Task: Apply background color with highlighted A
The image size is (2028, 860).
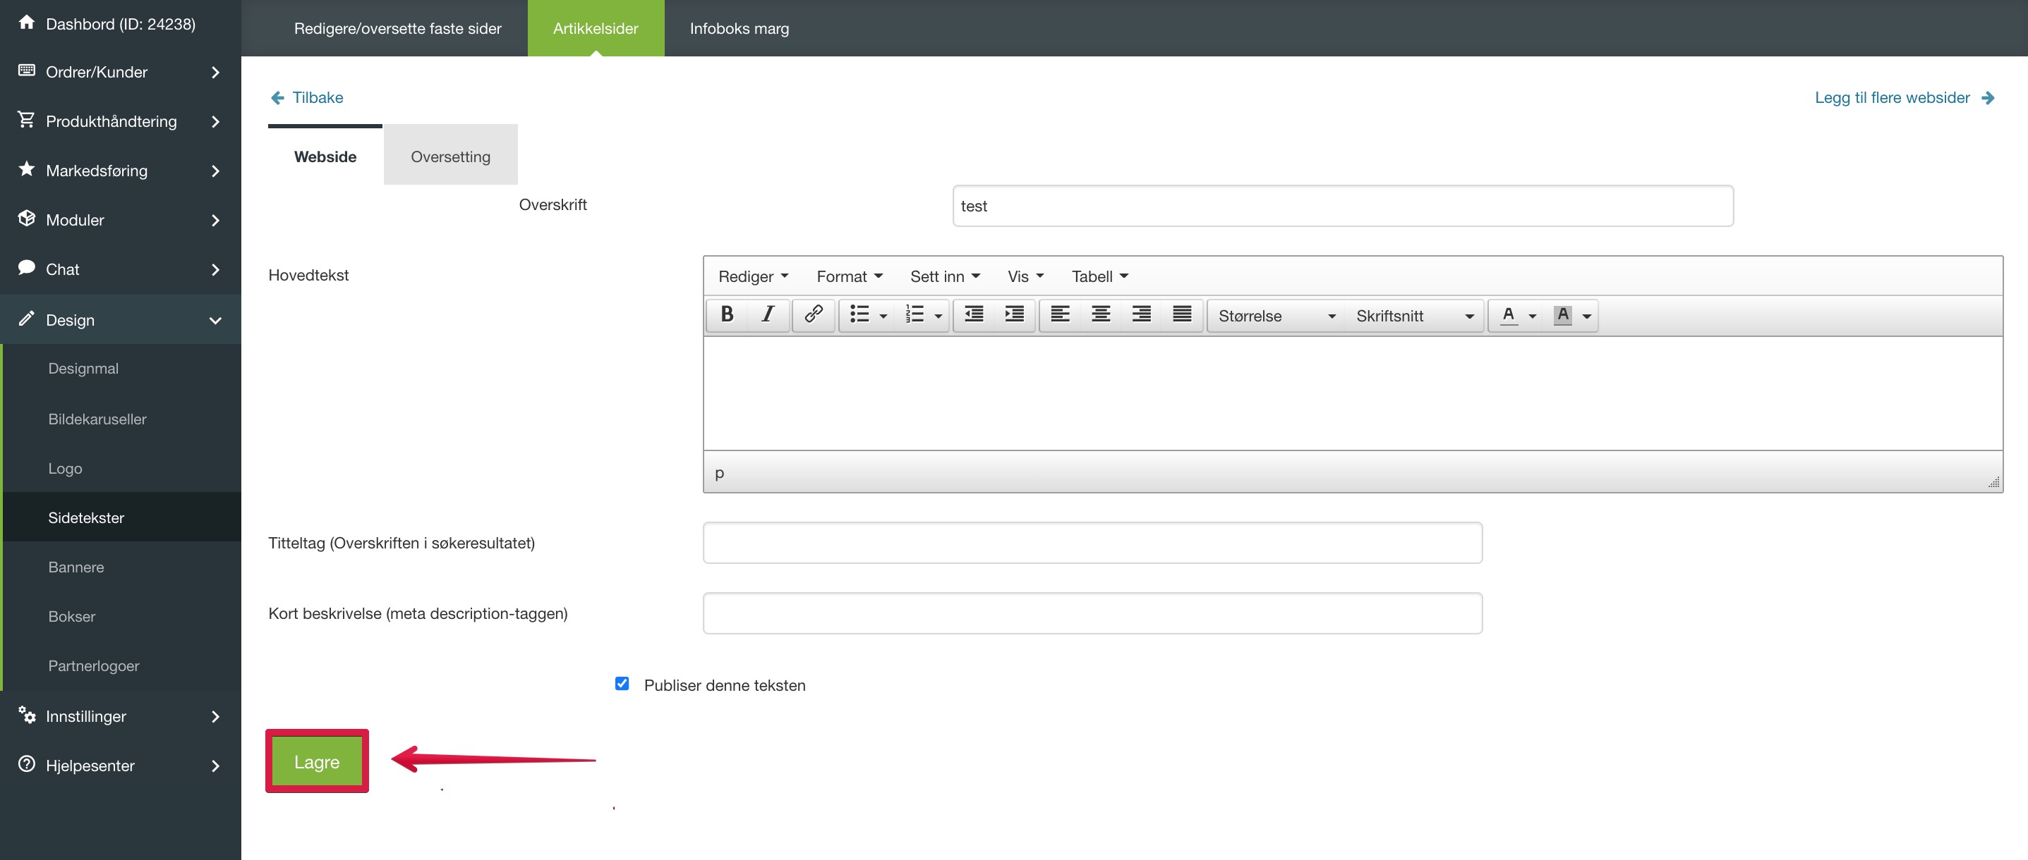Action: pyautogui.click(x=1563, y=315)
